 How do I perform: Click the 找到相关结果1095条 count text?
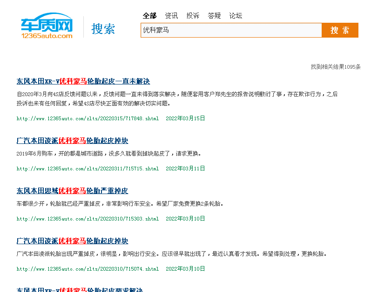336,67
